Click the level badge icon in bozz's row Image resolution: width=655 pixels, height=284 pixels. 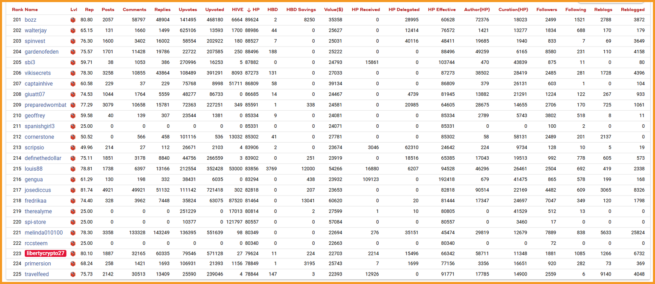[73, 20]
